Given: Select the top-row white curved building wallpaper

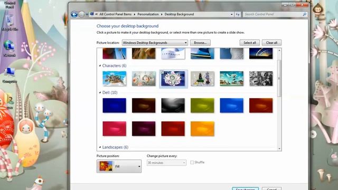Looking at the screenshot, I should point(173,53).
